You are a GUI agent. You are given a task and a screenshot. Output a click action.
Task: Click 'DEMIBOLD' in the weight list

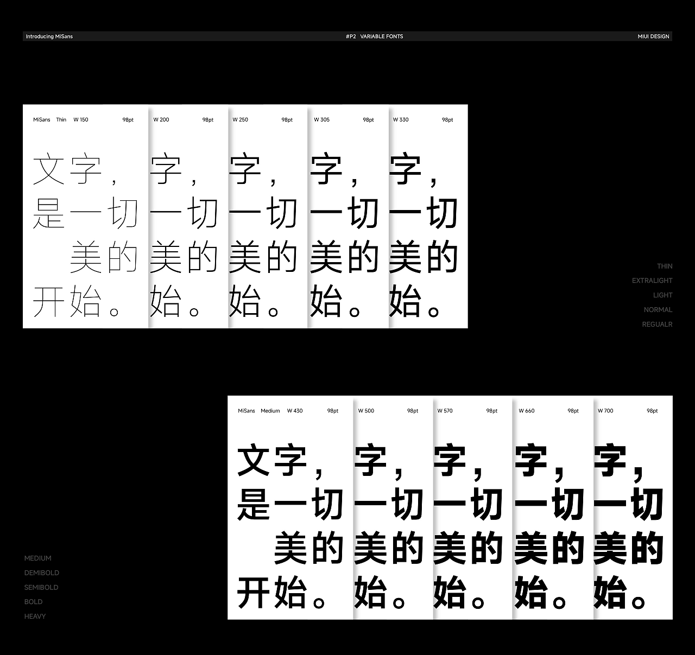point(42,573)
